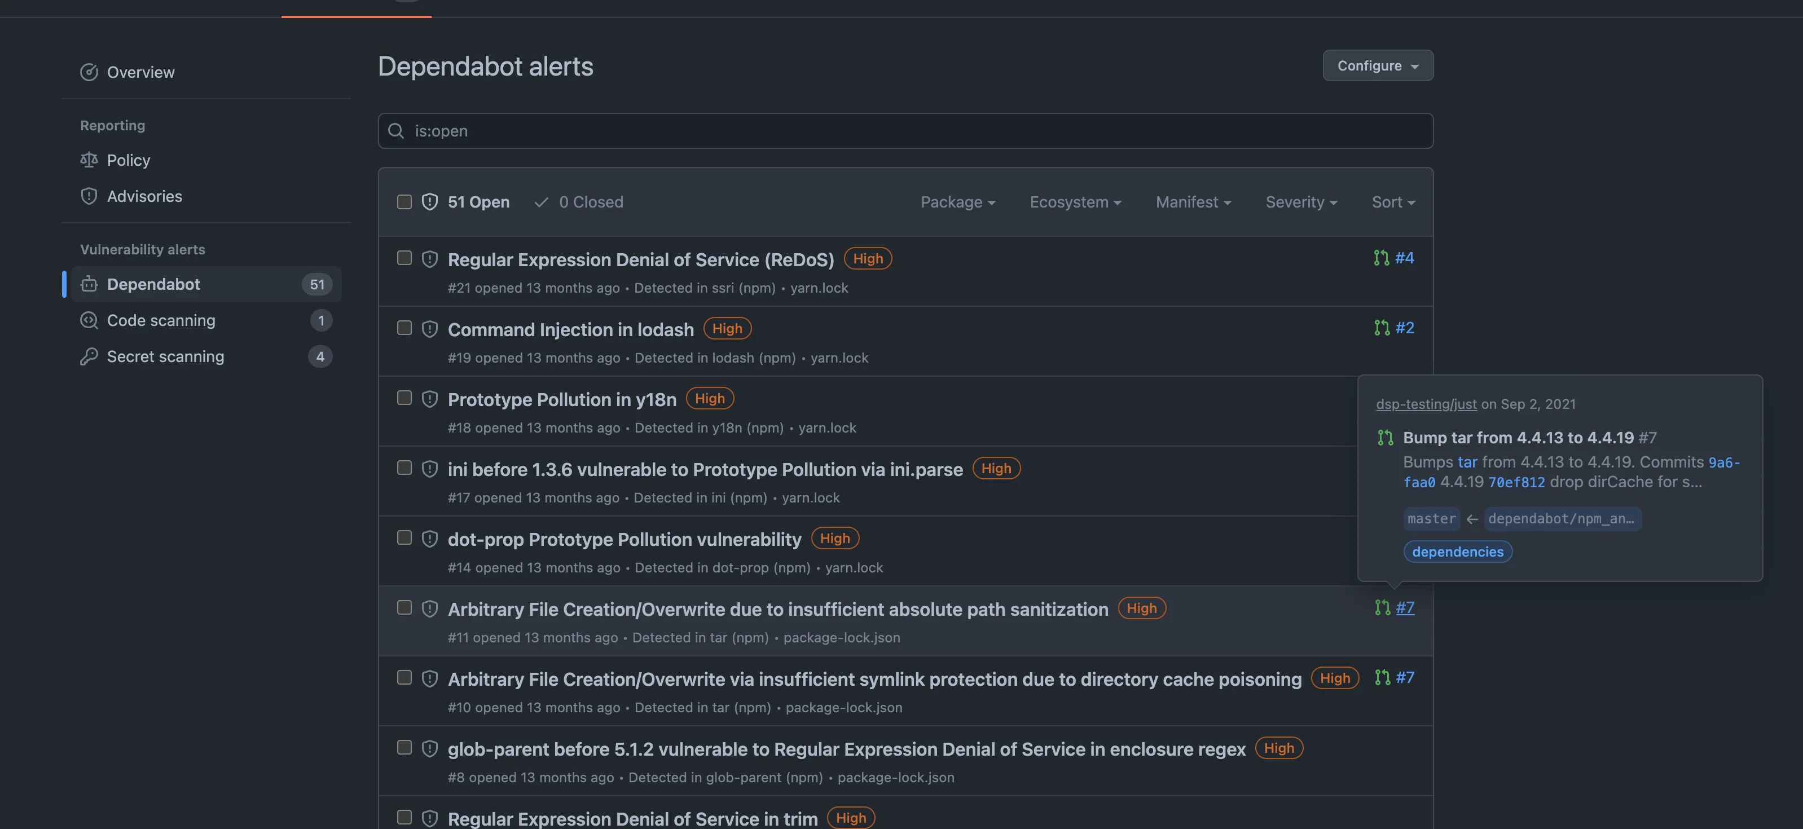Open the Severity filter dropdown
This screenshot has height=829, width=1803.
coord(1300,201)
